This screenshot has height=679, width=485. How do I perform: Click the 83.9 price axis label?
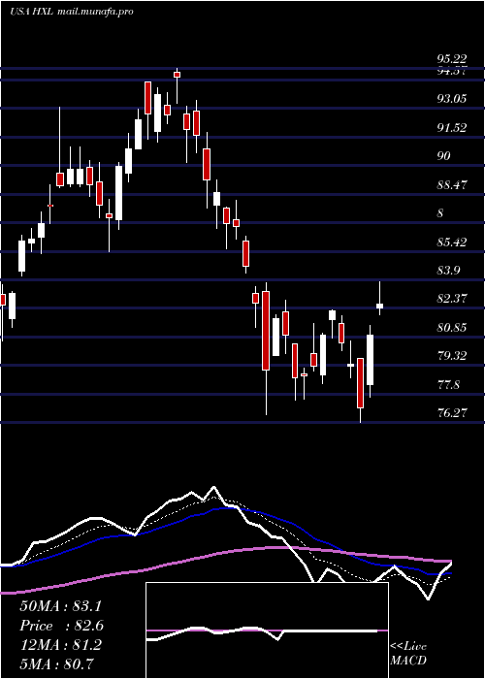(x=448, y=271)
